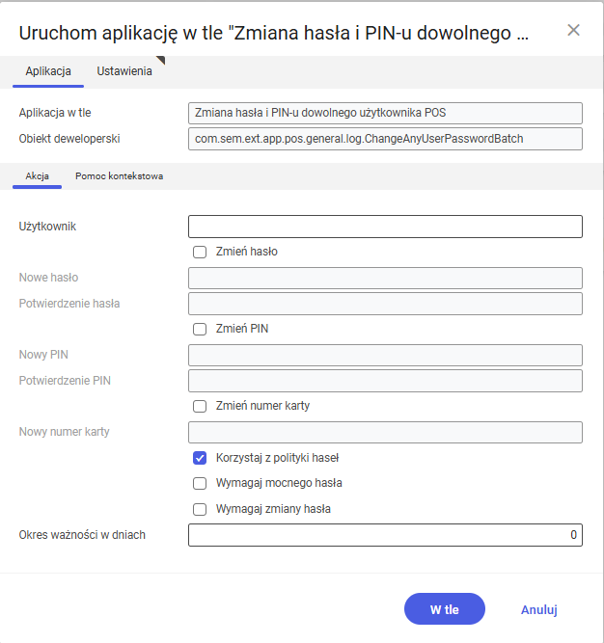Screen dimensions: 604x643
Task: Tick the Zmień PIN checkbox
Action: click(x=200, y=329)
